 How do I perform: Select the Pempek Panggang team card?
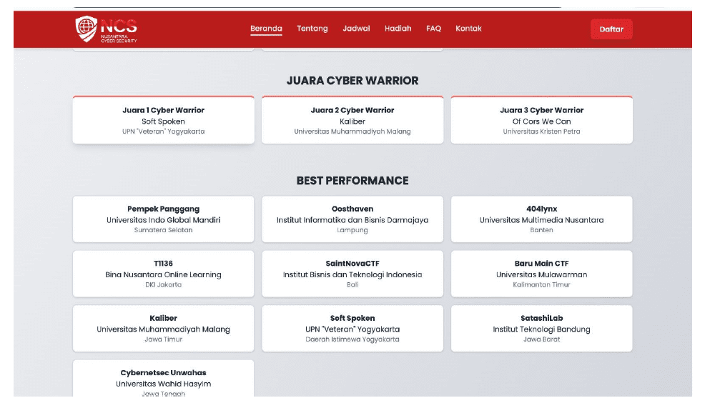coord(163,219)
